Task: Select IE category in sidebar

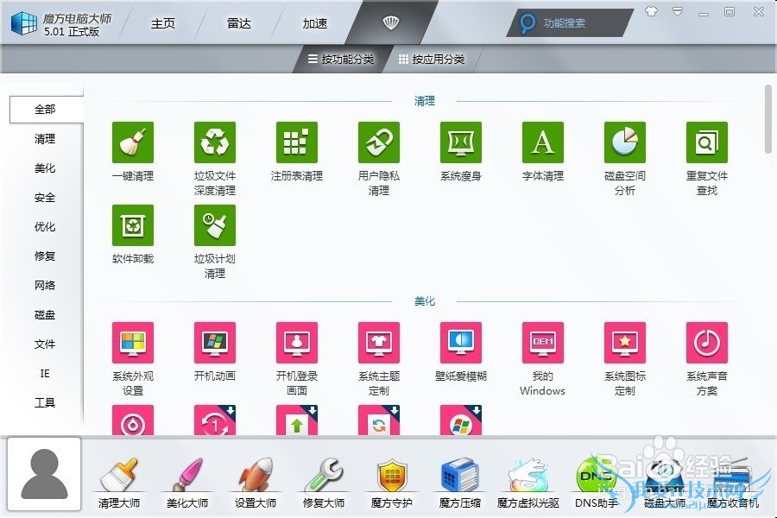Action: click(45, 374)
